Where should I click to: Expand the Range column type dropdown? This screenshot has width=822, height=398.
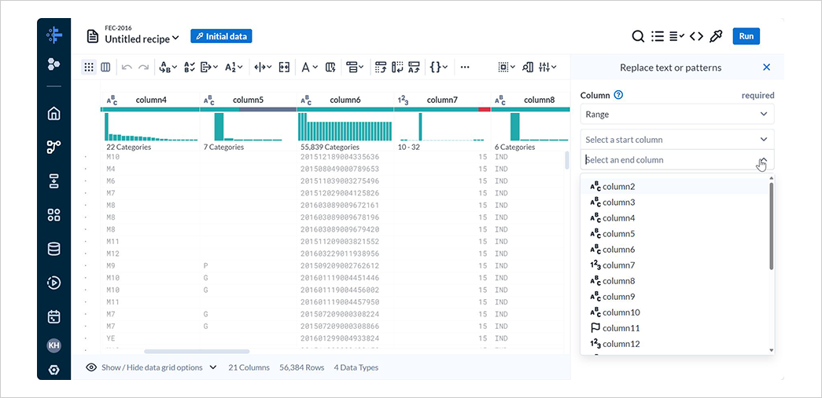676,114
